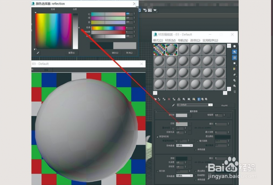Open the refraction 影响通道 dropdown
The width and height of the screenshot is (273, 185).
coord(184,176)
